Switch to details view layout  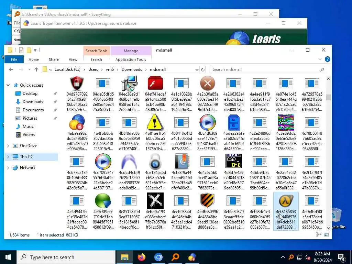(319, 234)
